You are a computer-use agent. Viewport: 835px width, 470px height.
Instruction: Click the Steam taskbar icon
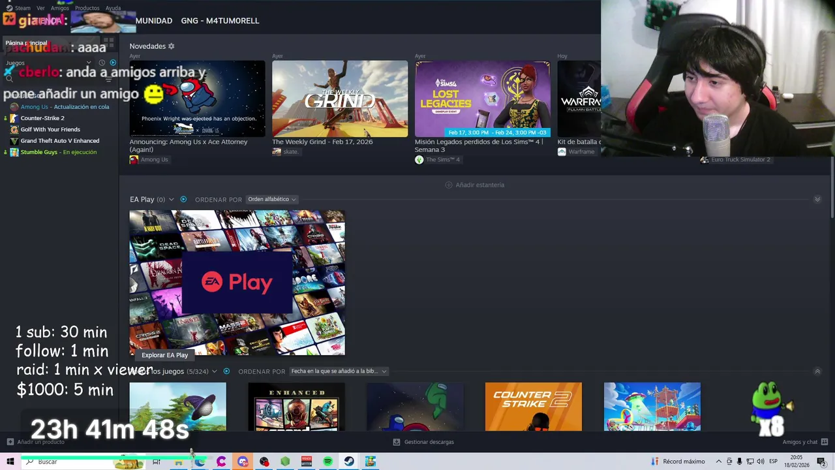click(x=349, y=462)
